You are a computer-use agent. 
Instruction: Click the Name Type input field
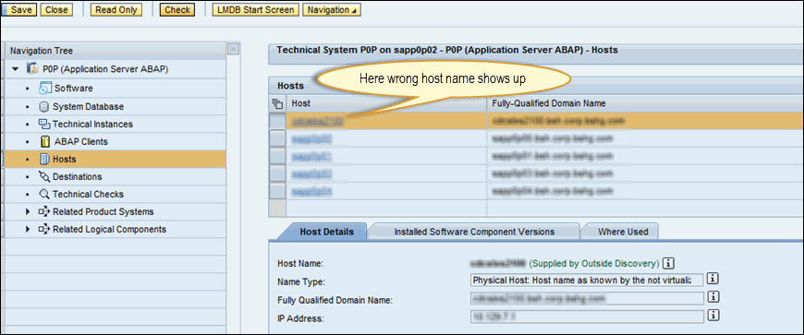(x=587, y=281)
